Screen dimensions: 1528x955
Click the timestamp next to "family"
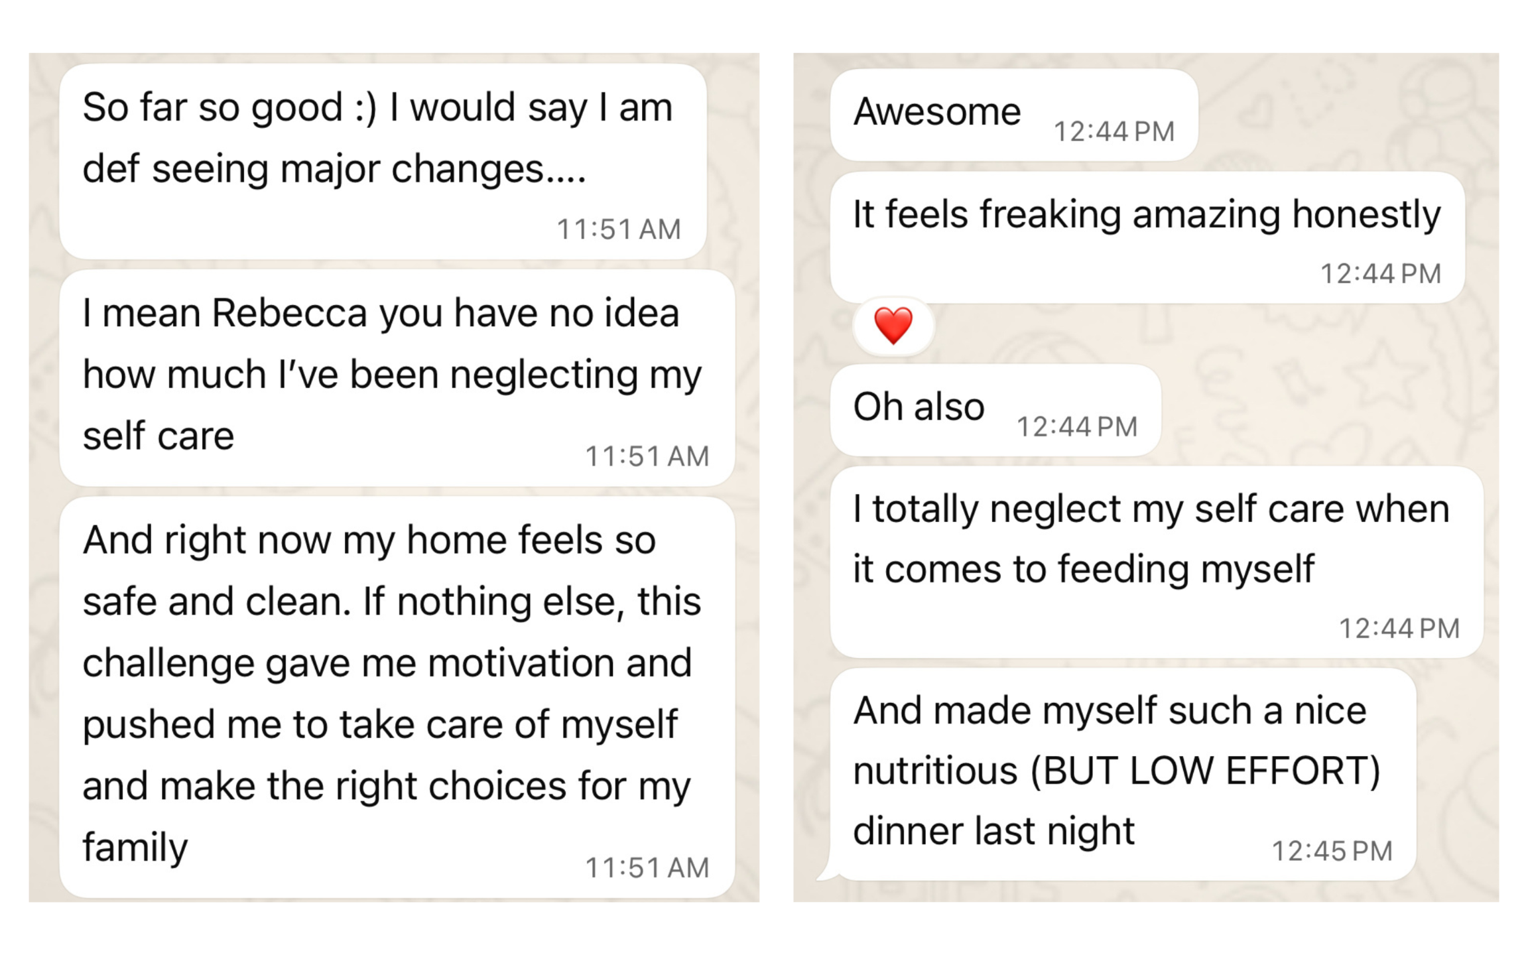pyautogui.click(x=647, y=868)
